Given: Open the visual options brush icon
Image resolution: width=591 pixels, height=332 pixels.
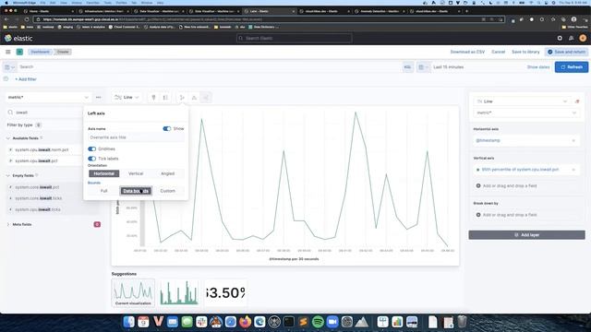Looking at the screenshot, I should tap(153, 98).
